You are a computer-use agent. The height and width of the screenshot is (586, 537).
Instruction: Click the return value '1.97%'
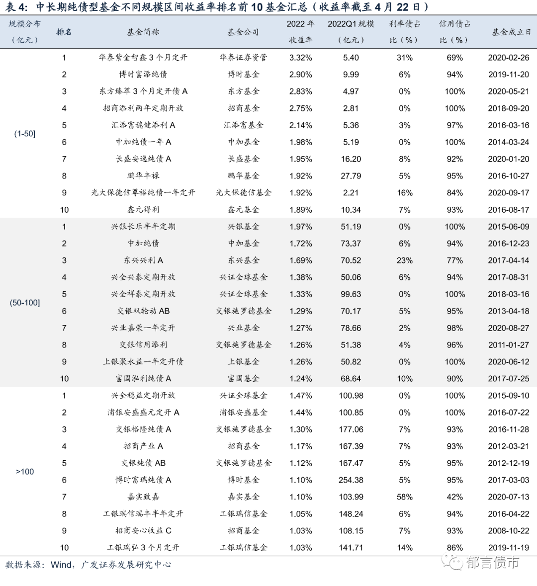[x=301, y=227]
